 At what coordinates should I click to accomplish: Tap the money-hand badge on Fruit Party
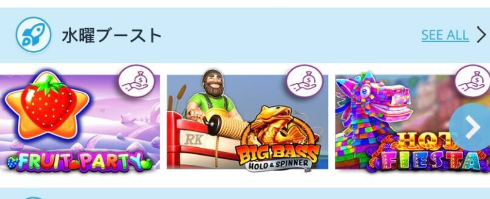(x=137, y=81)
